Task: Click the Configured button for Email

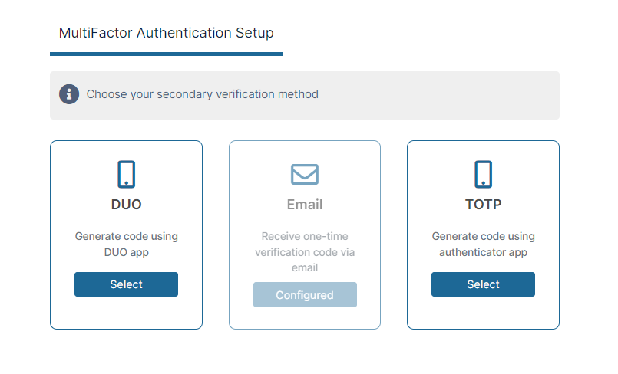Action: (x=305, y=295)
